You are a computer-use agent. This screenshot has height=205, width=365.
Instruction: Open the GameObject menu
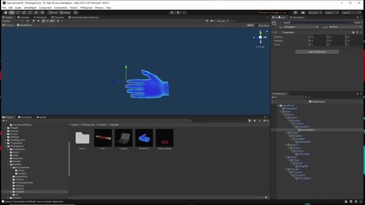30,7
